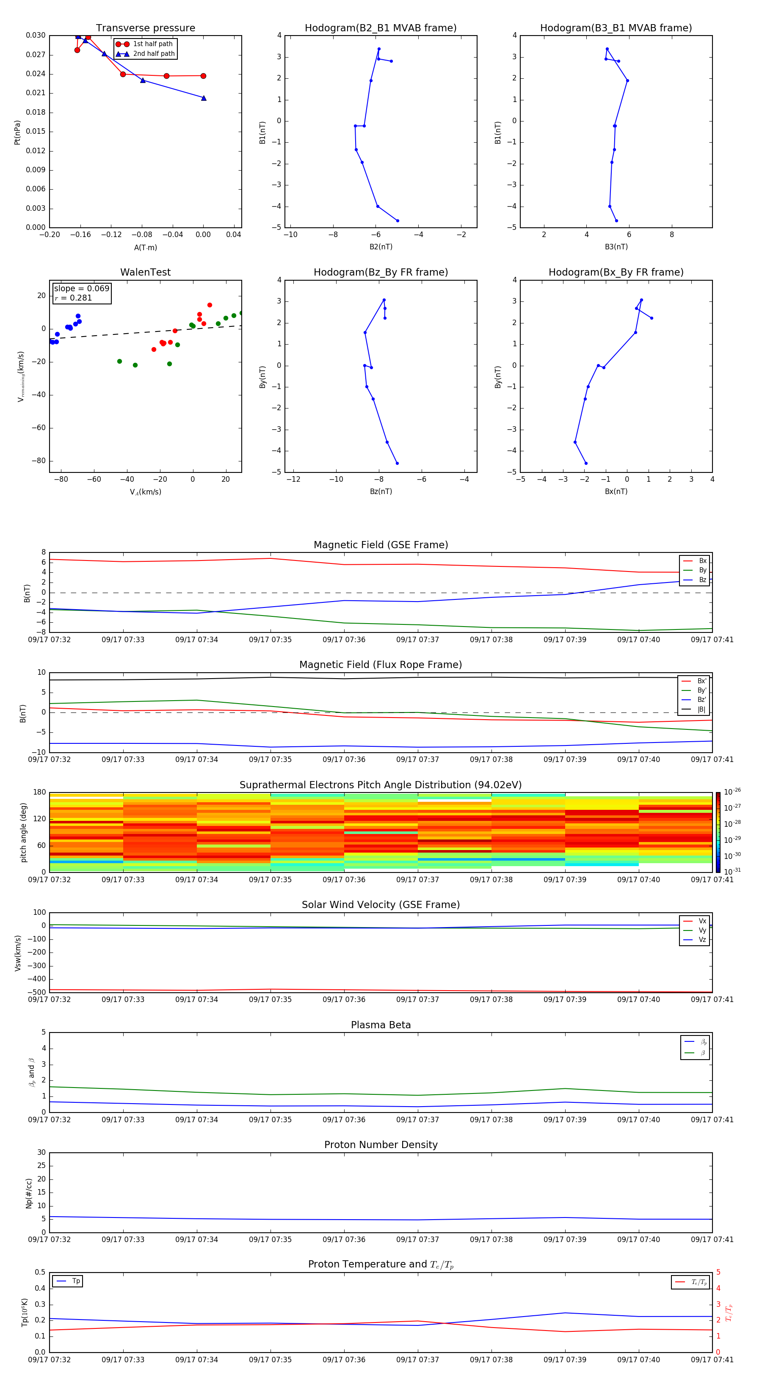This screenshot has width=762, height=1397.
Task: Click the 'WalenTest' plot title
Action: click(145, 272)
